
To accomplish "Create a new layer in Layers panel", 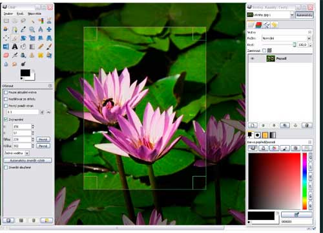I will (253, 126).
